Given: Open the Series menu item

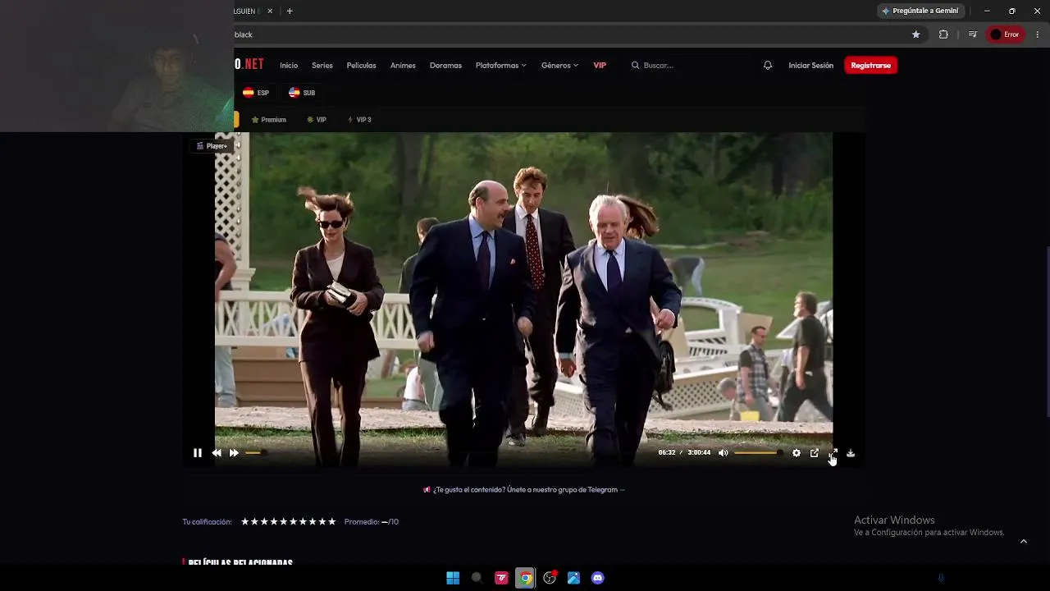Looking at the screenshot, I should click(322, 66).
